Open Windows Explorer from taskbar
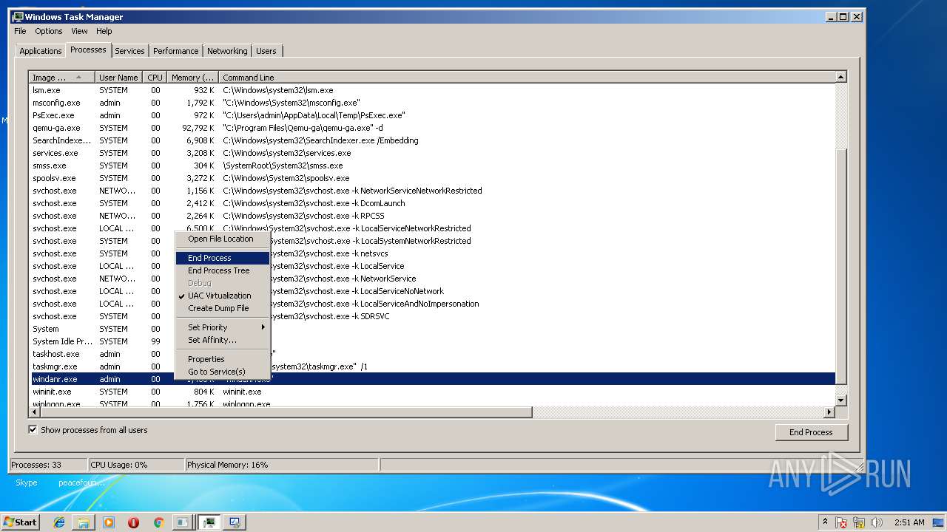The height and width of the screenshot is (532, 947). click(x=84, y=522)
